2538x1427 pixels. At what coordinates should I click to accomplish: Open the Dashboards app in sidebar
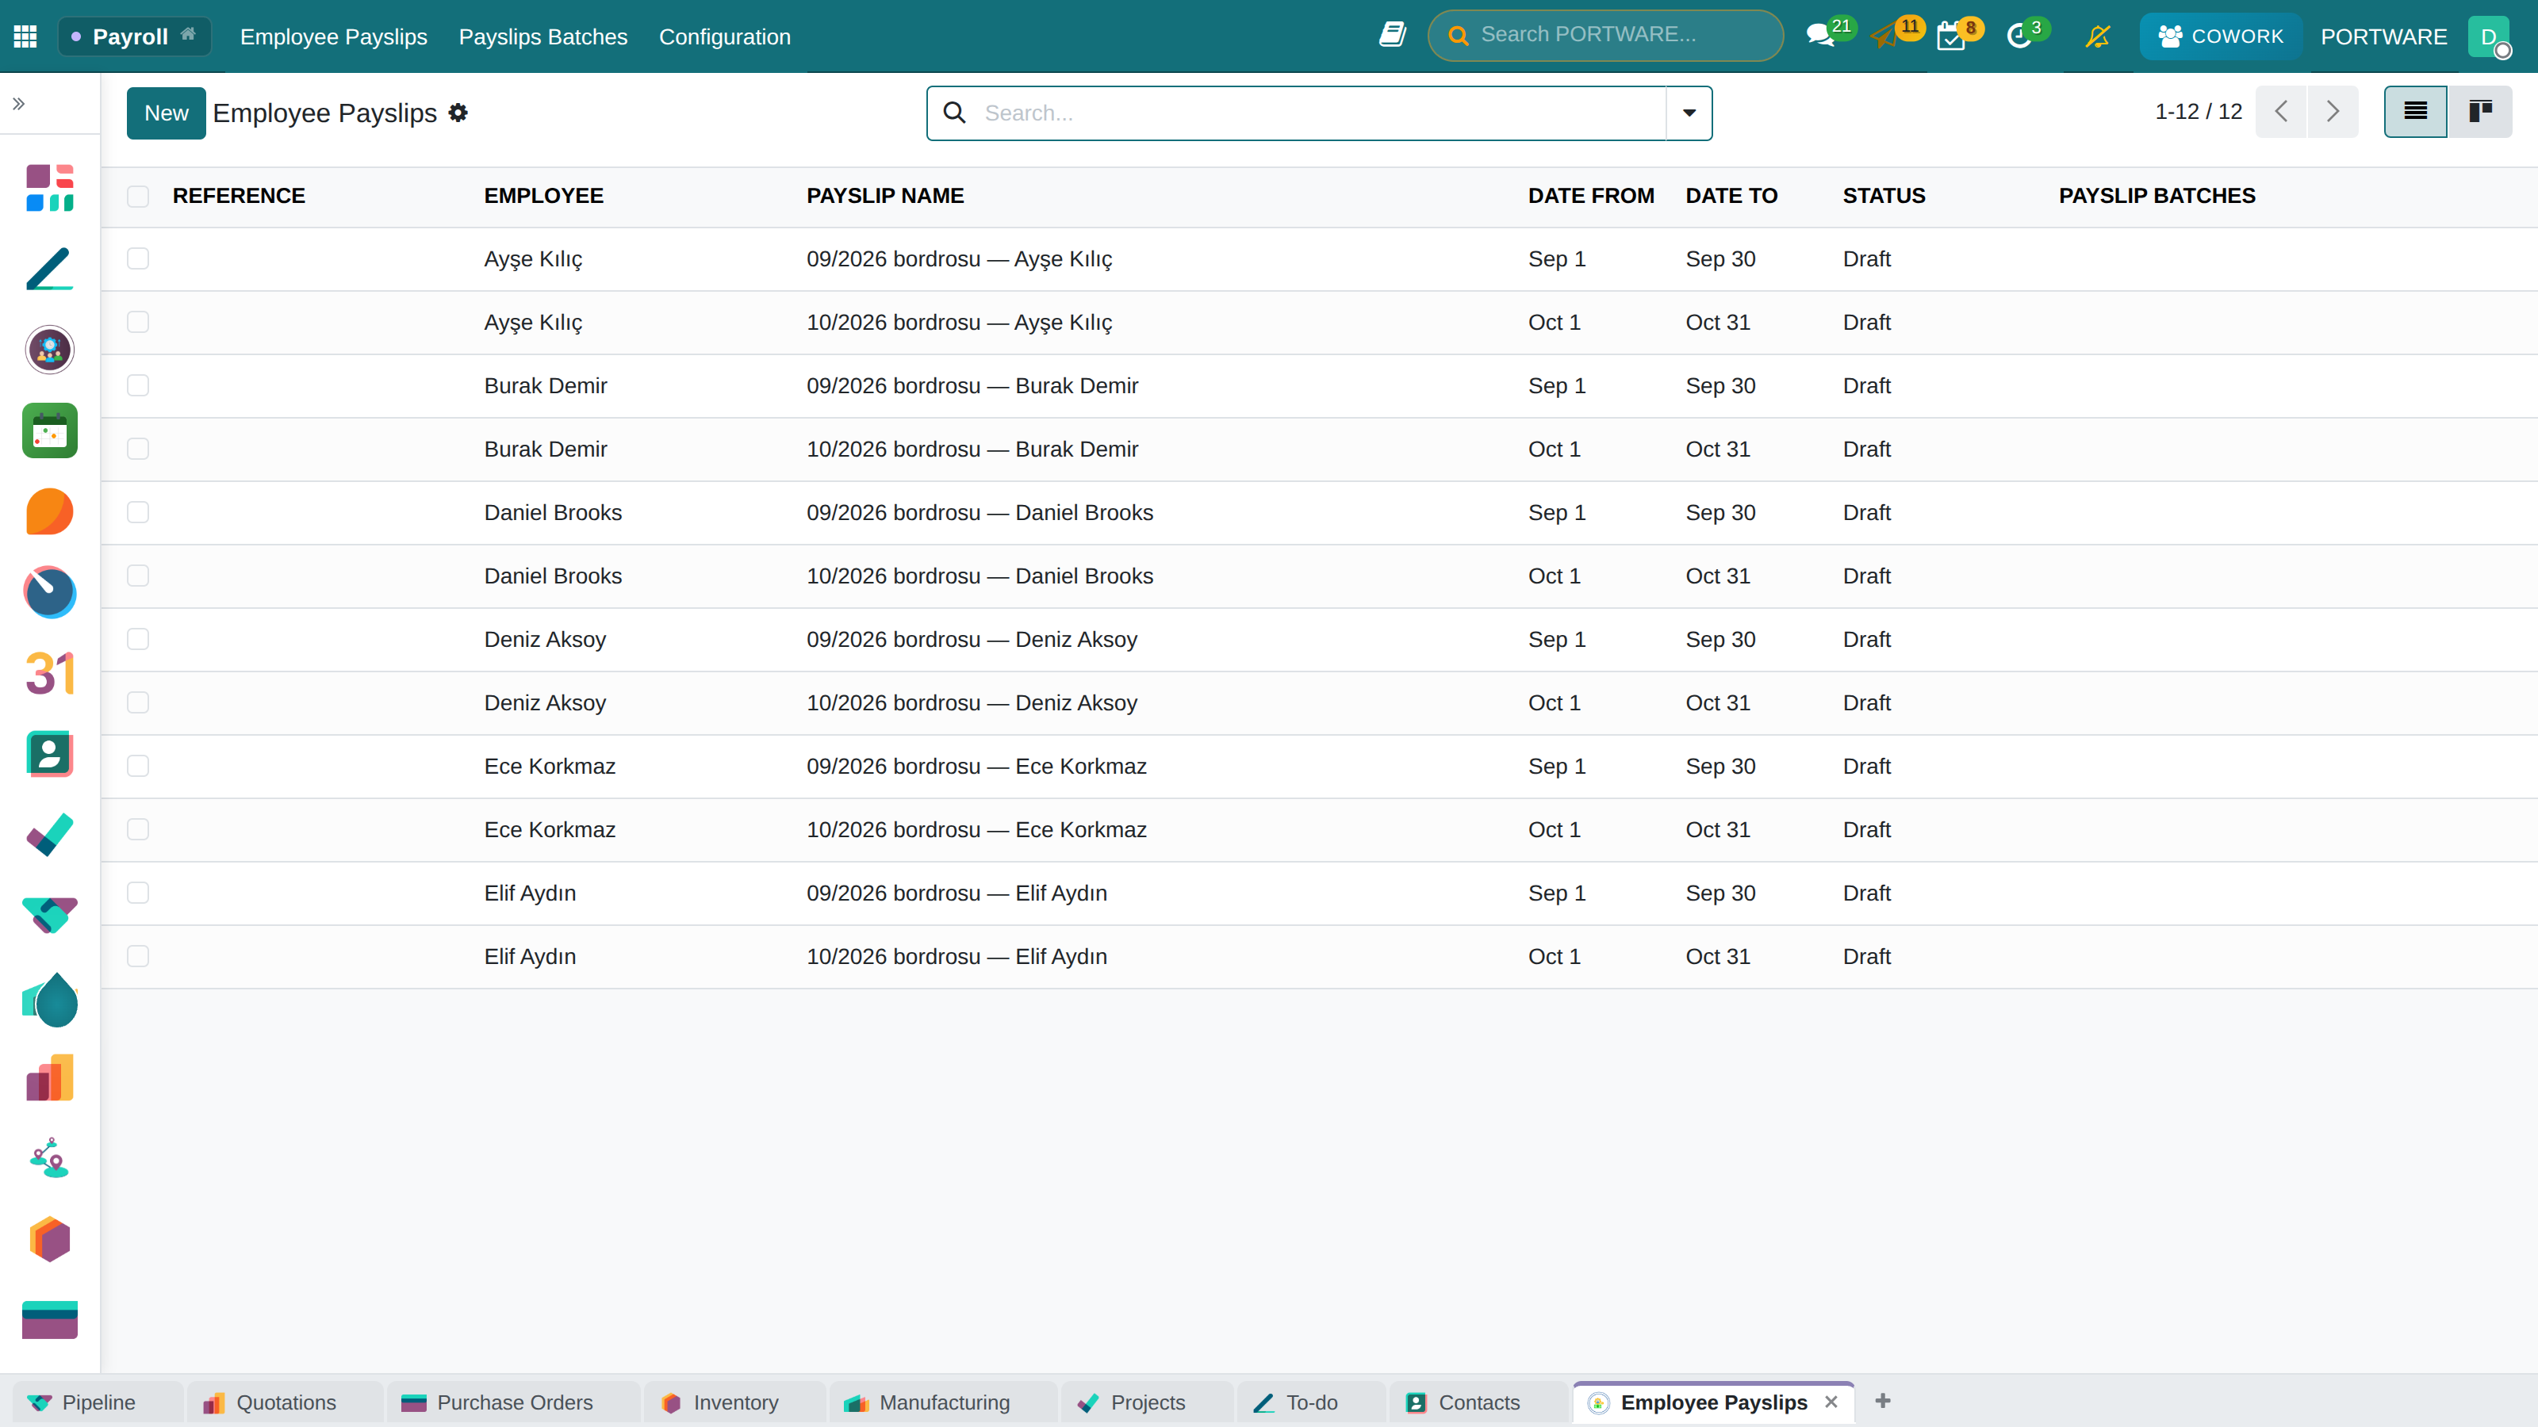tap(49, 188)
